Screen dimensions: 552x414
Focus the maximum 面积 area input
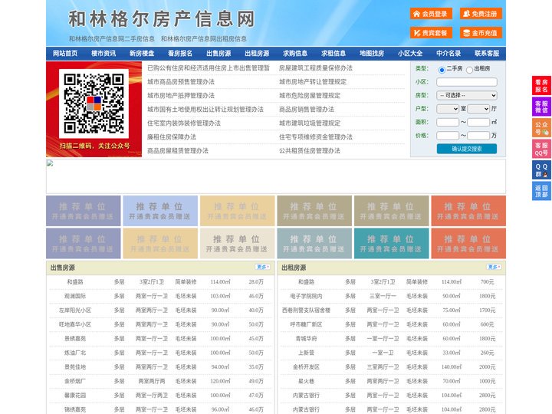[478, 122]
